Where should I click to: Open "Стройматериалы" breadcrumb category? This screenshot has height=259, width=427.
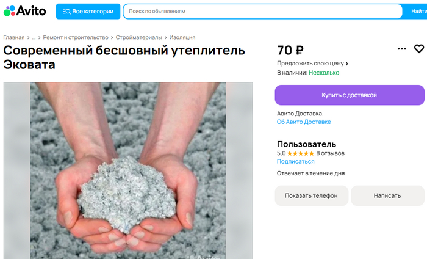click(x=138, y=37)
